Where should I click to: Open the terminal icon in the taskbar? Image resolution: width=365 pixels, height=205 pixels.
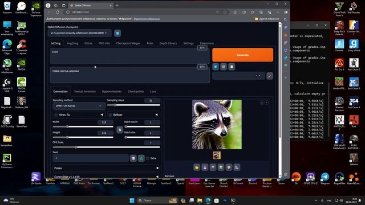233,200
